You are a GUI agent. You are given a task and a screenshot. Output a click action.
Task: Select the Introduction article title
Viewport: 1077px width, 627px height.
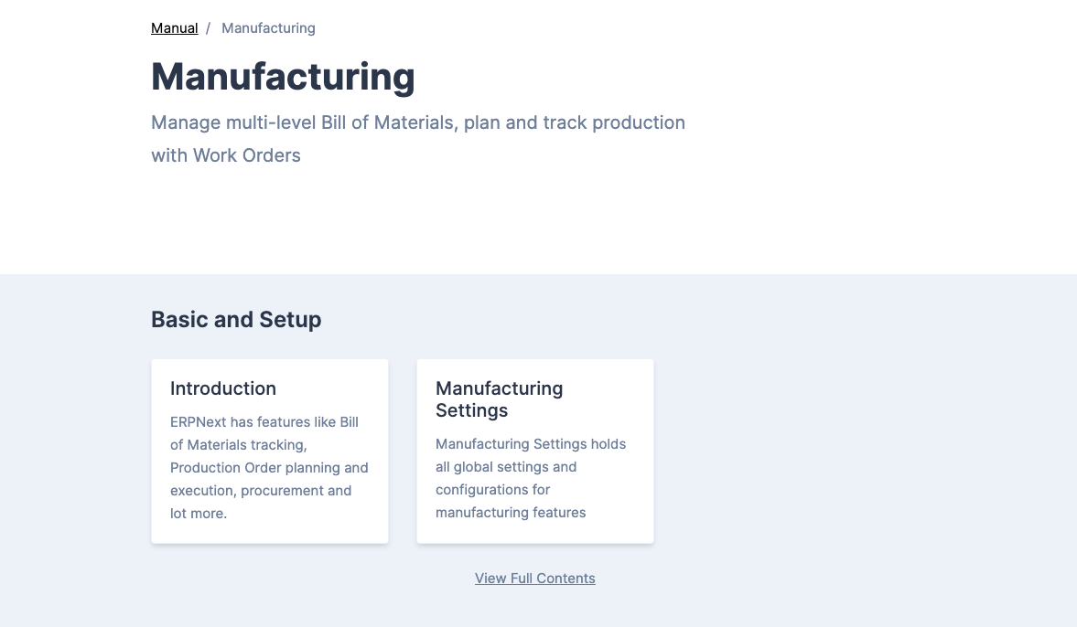(x=222, y=388)
